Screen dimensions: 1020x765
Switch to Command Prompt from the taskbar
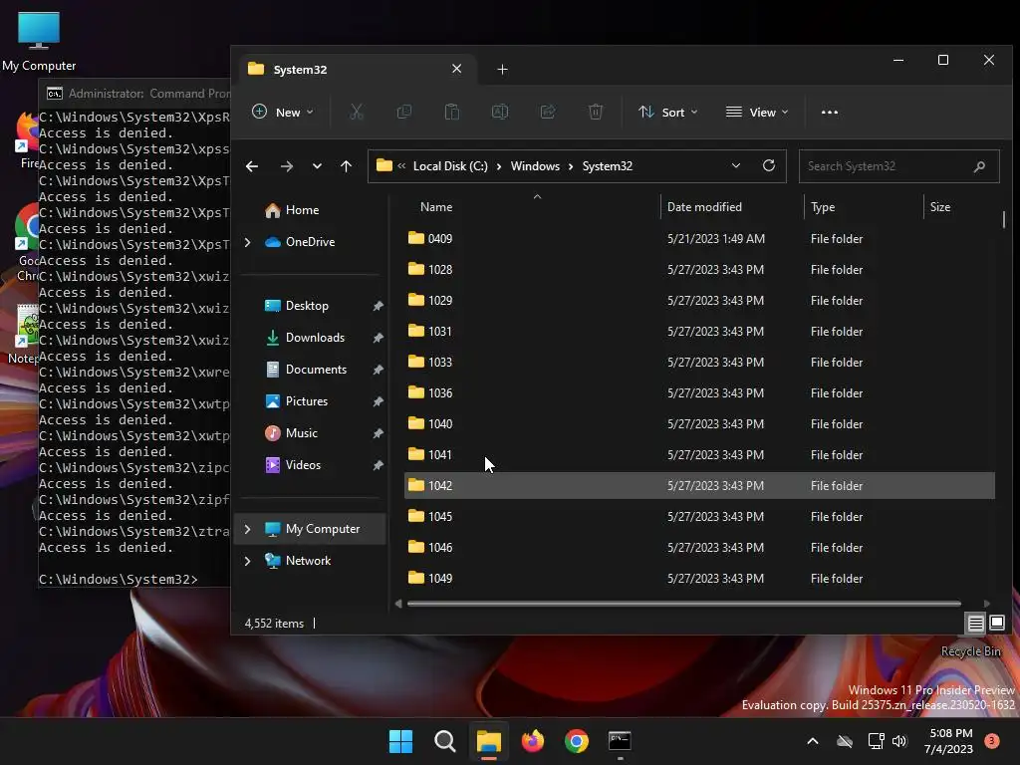(620, 741)
